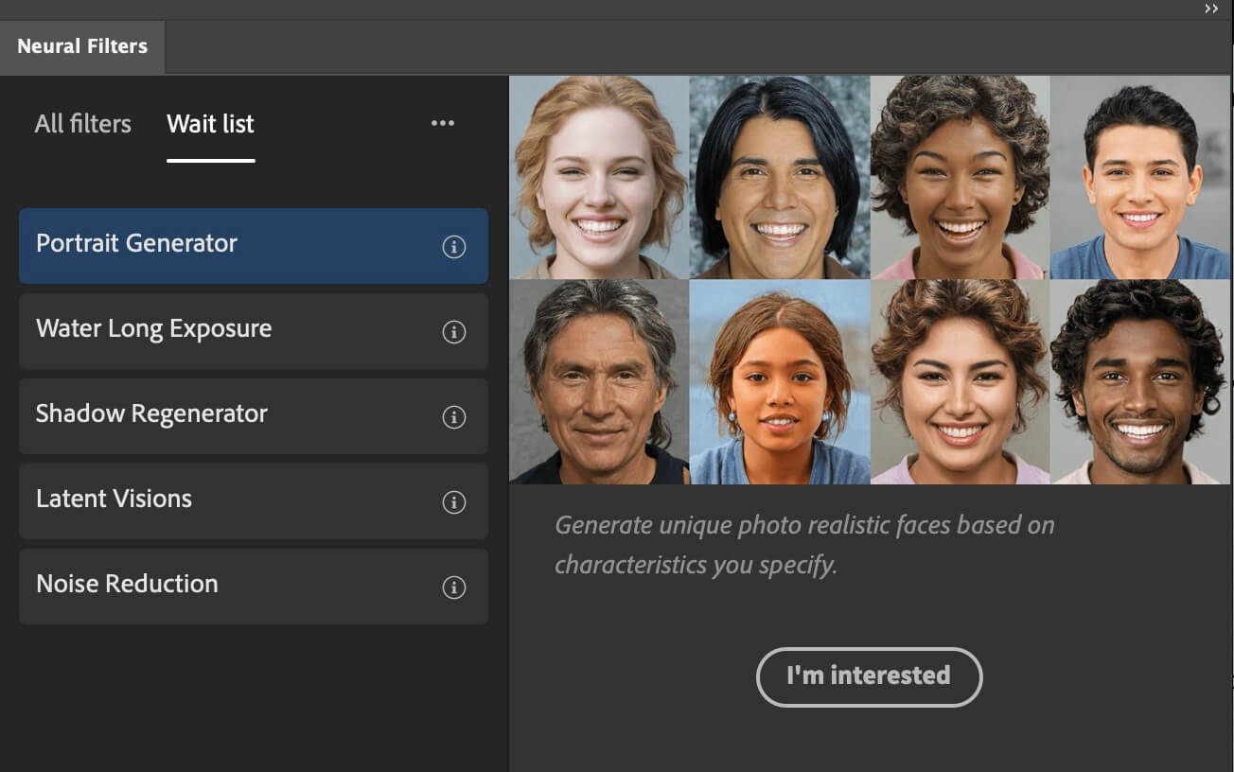Open the three-dot more options menu
Image resolution: width=1234 pixels, height=772 pixels.
click(x=443, y=123)
